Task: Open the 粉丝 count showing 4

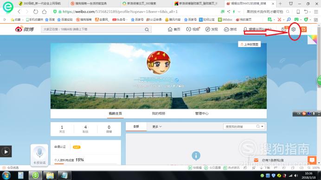Action: 85,129
